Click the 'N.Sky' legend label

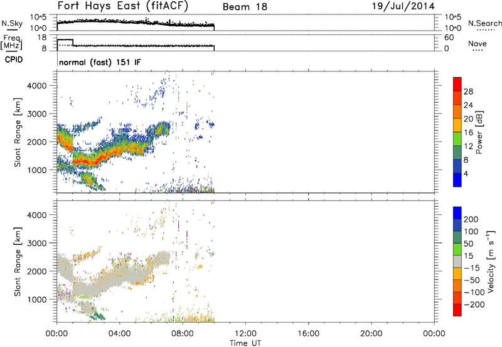[x=12, y=23]
